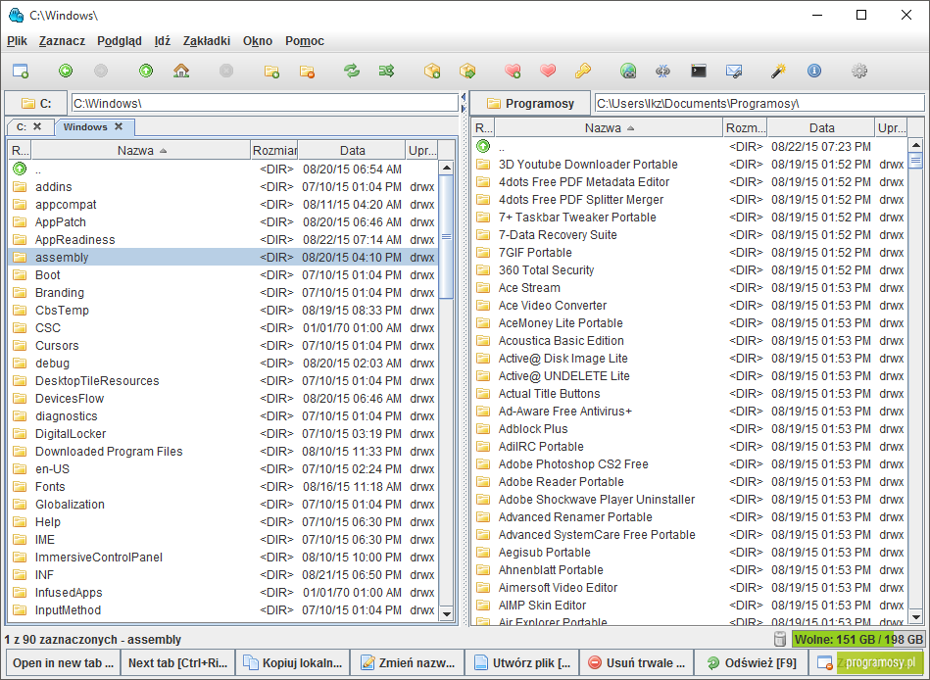
Task: Click the trash icon in status bar
Action: pos(780,639)
